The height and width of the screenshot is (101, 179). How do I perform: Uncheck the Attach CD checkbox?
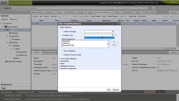coord(63,35)
